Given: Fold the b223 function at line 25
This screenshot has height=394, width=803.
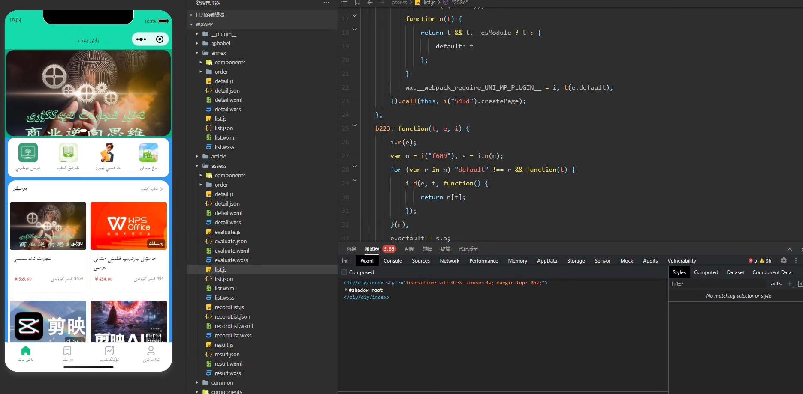Looking at the screenshot, I should click(355, 125).
